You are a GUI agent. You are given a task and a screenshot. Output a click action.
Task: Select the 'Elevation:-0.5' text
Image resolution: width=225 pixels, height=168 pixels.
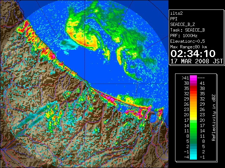(187, 41)
